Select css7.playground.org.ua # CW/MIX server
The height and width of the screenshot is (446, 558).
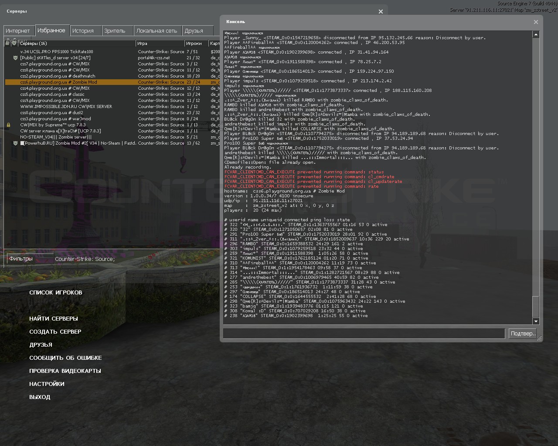tap(112, 64)
